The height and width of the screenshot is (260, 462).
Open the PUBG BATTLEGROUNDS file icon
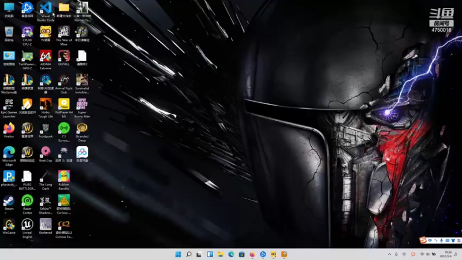pyautogui.click(x=27, y=180)
